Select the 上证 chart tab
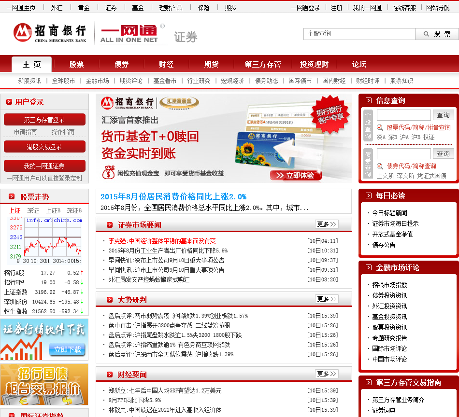The width and height of the screenshot is (459, 417). [14, 210]
